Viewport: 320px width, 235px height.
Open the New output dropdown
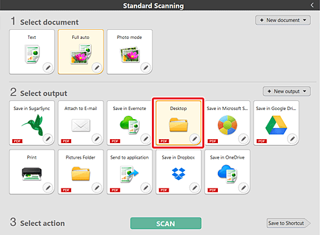pos(286,91)
